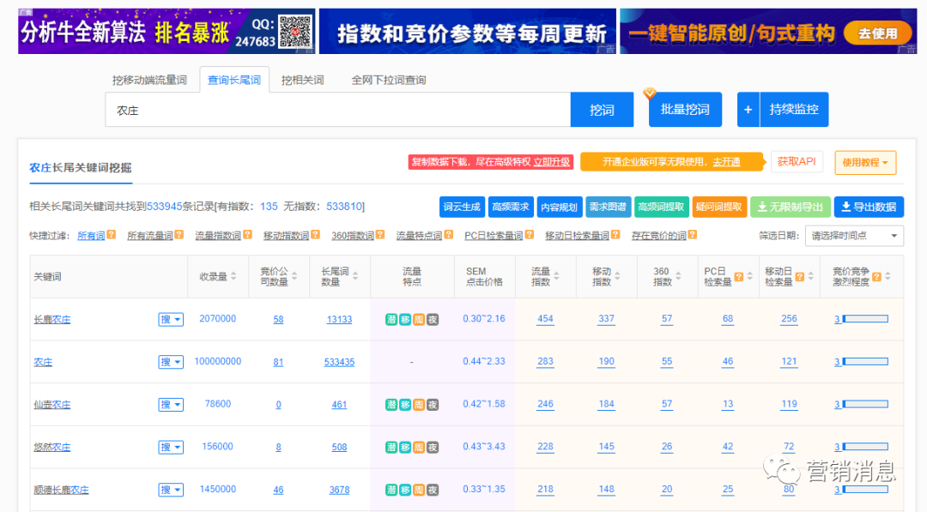Open the 去开通 enterprise link
Image resolution: width=927 pixels, height=512 pixels.
pyautogui.click(x=726, y=162)
